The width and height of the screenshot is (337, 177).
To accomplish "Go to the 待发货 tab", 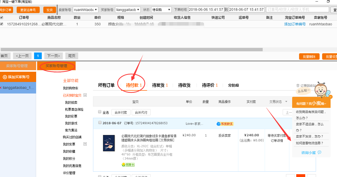I will pos(160,85).
